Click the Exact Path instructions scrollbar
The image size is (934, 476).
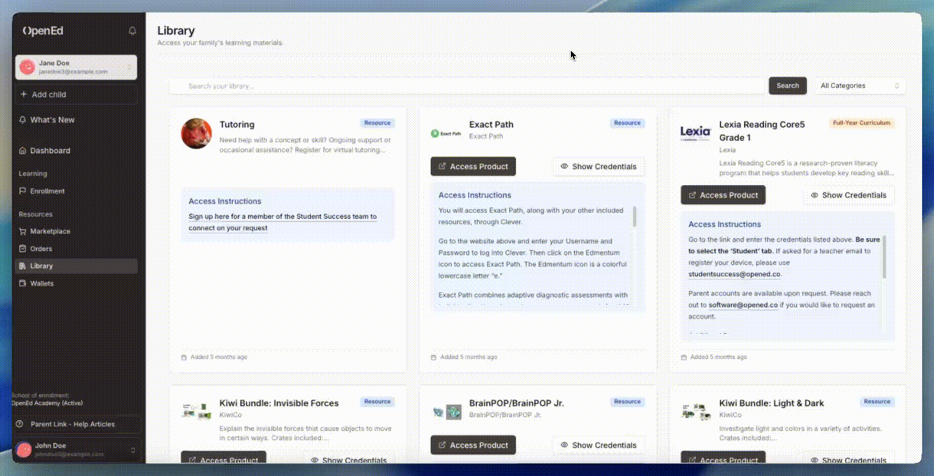[x=635, y=217]
